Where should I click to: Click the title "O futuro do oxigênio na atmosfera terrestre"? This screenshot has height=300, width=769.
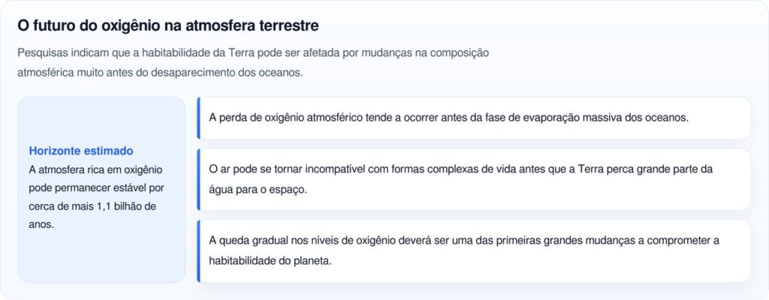coord(168,25)
